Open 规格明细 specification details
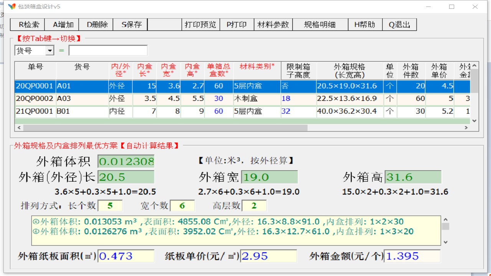Screen dimensions: 491x276 click(320, 25)
